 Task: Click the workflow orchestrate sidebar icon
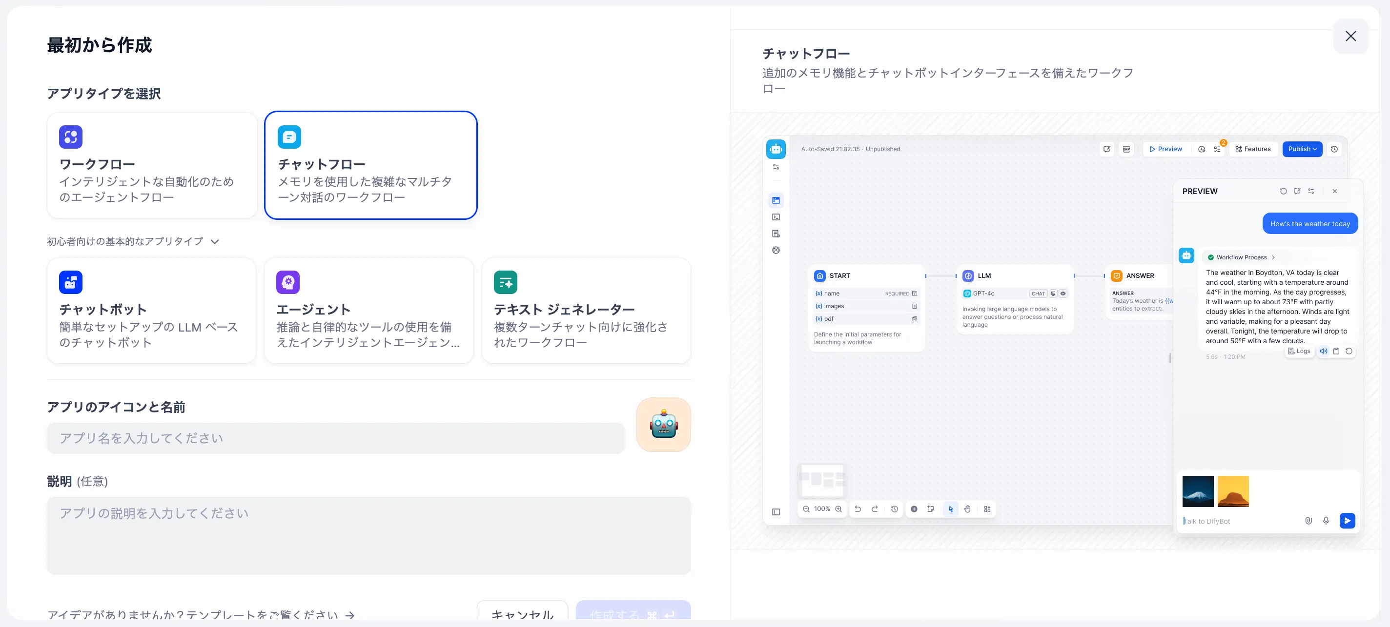click(776, 200)
